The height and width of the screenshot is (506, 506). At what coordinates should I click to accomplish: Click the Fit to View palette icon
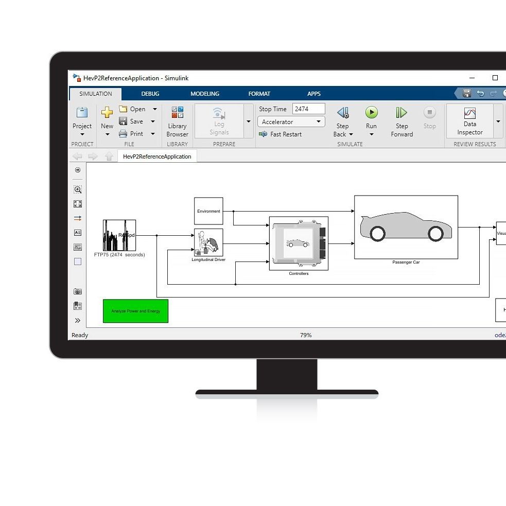pos(77,203)
